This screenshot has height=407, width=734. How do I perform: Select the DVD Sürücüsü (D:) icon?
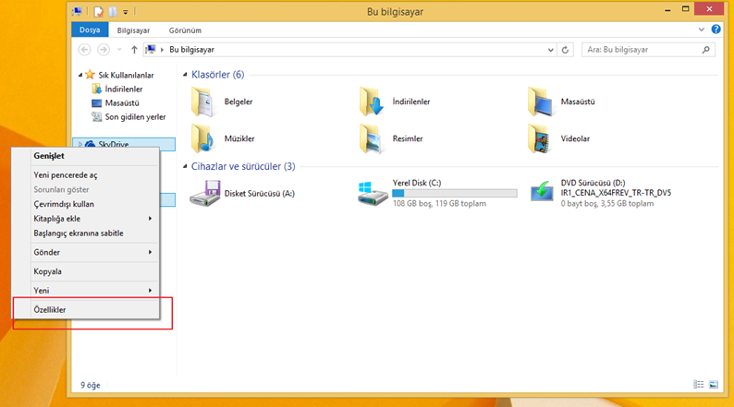[542, 192]
